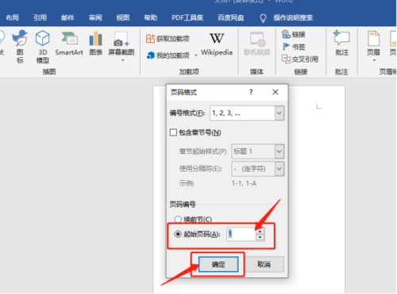Open Chapter starts with style dropdown (标题 1)

(279, 151)
